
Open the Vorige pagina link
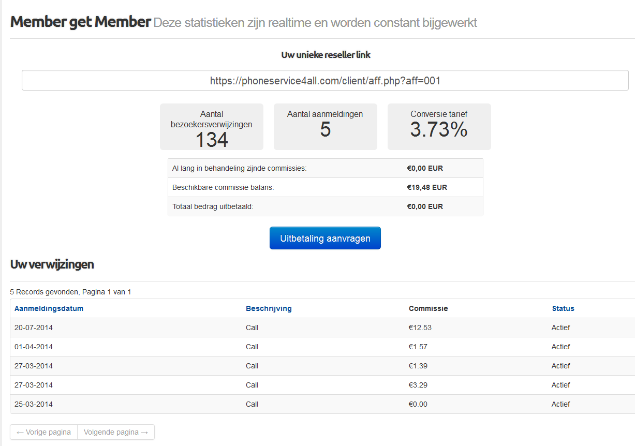click(x=43, y=432)
